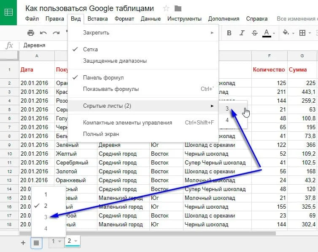Select checked sheet 2 in sheets list
This screenshot has width=318, height=252.
[49, 206]
